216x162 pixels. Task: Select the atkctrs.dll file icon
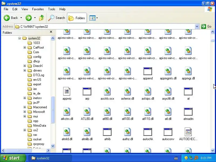(67, 112)
